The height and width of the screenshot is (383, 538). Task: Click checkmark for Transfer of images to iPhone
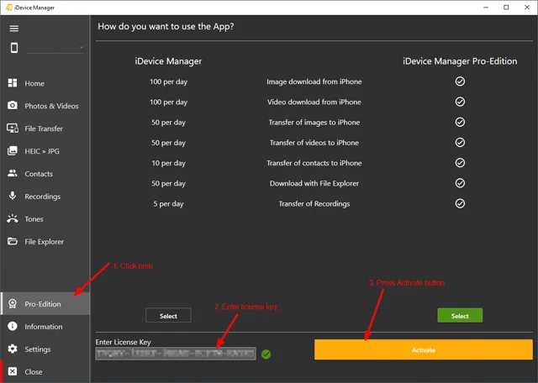pyautogui.click(x=460, y=122)
